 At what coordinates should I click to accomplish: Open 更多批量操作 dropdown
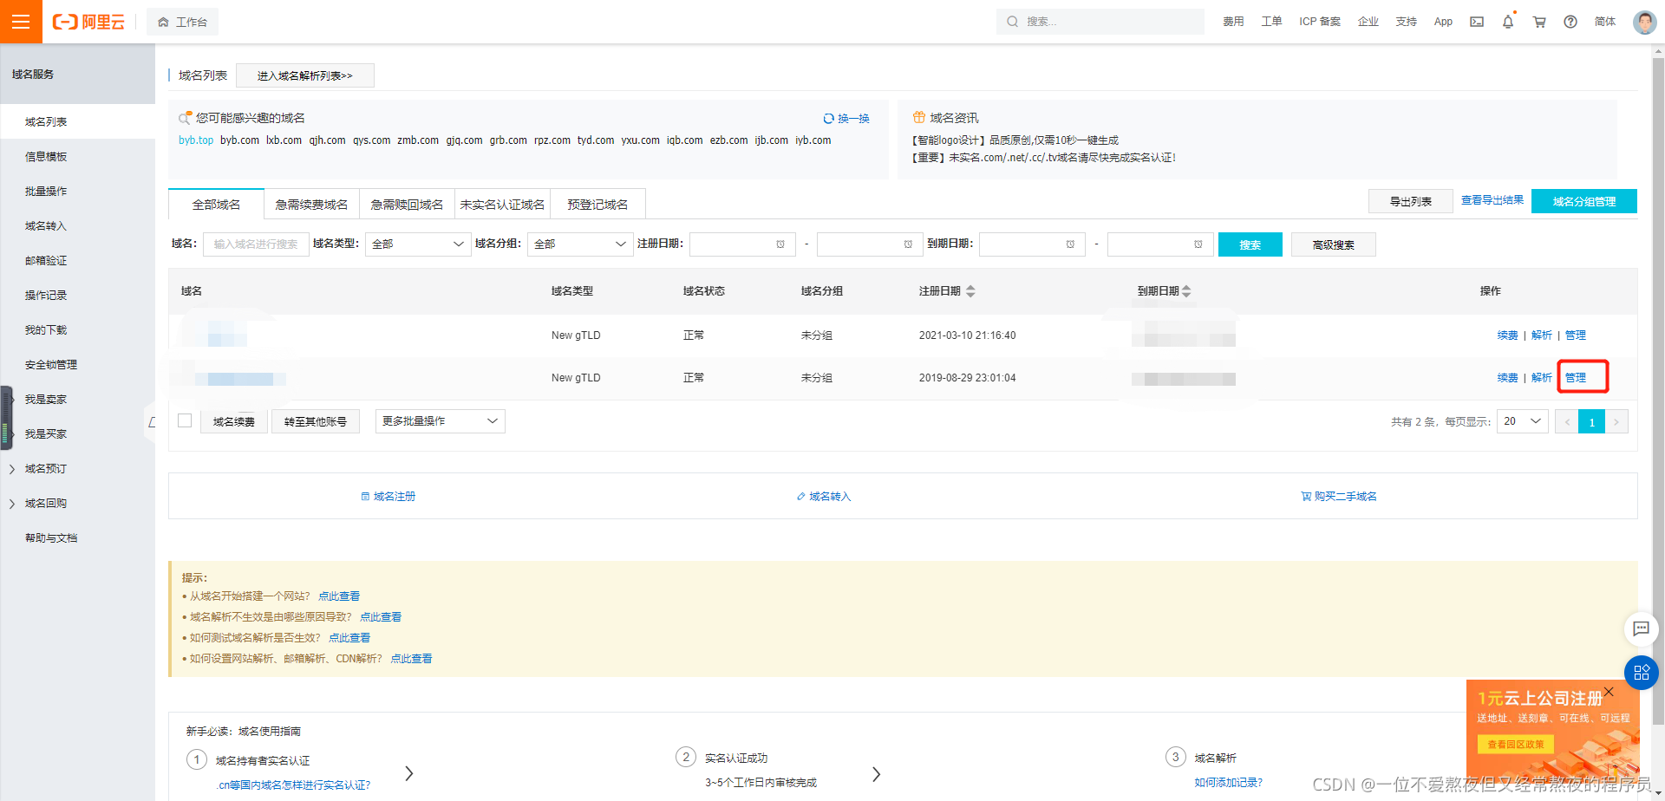(441, 421)
